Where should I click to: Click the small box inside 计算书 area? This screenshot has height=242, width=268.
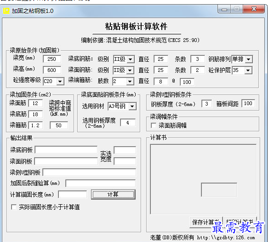pyautogui.click(x=219, y=190)
